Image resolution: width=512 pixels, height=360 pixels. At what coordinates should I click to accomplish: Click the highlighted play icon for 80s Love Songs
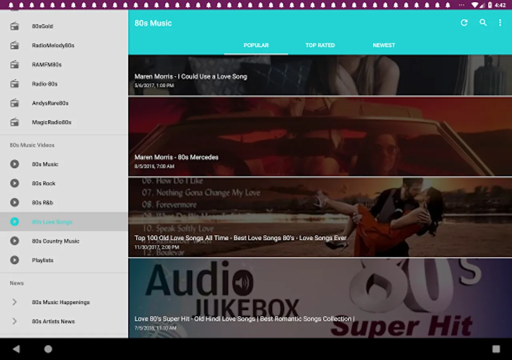click(14, 222)
